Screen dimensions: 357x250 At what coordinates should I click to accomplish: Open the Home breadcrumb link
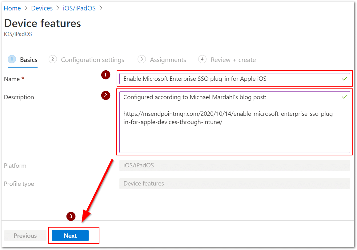[x=12, y=8]
